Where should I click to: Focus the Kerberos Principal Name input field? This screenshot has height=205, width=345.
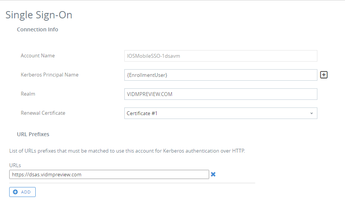[x=221, y=75]
